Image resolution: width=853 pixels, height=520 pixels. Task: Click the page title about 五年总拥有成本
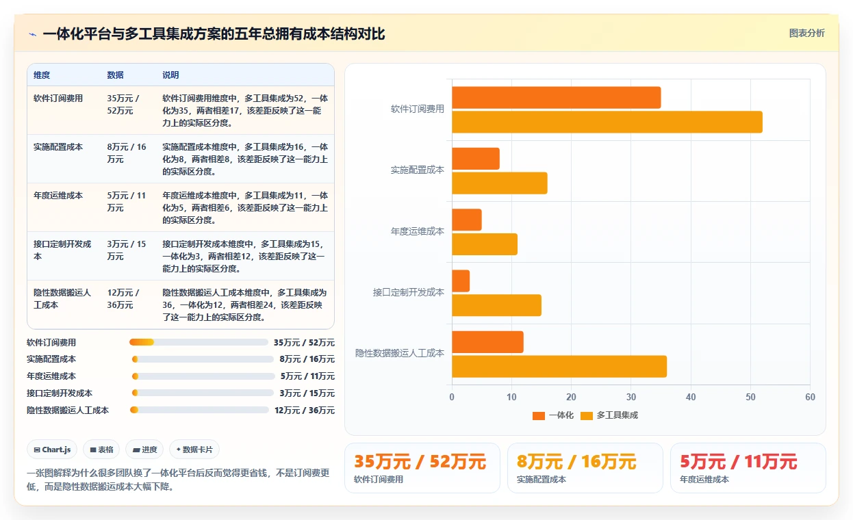point(214,34)
